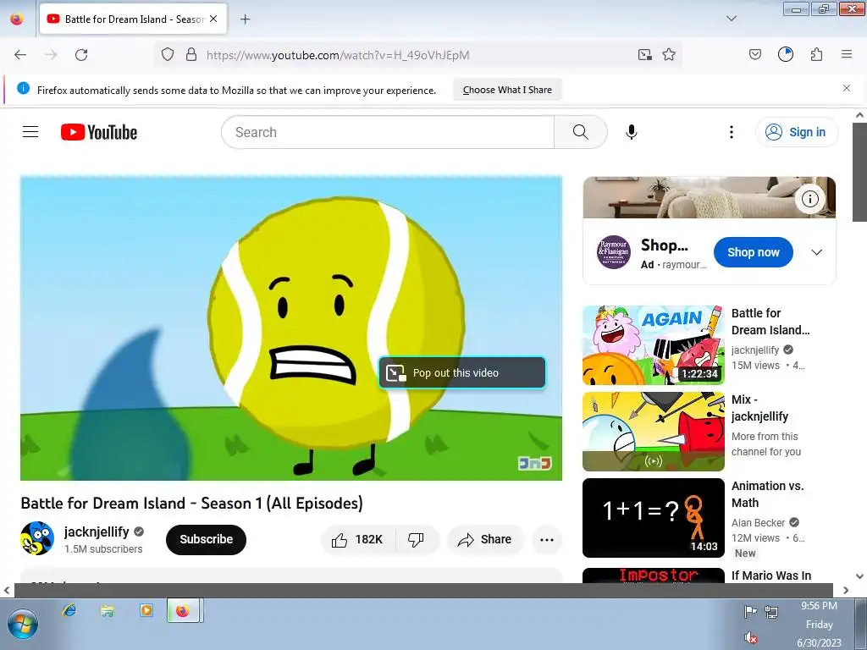
Task: Open the Mix - jacknjellify thumbnail
Action: (x=653, y=431)
